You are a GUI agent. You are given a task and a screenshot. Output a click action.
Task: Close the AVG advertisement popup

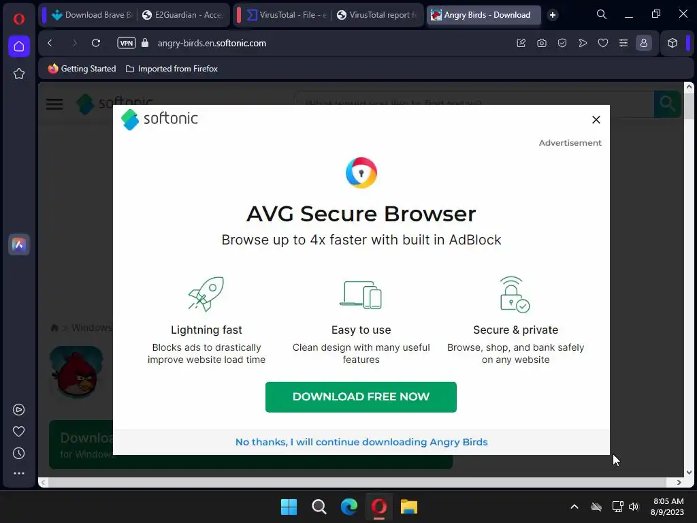coord(596,120)
